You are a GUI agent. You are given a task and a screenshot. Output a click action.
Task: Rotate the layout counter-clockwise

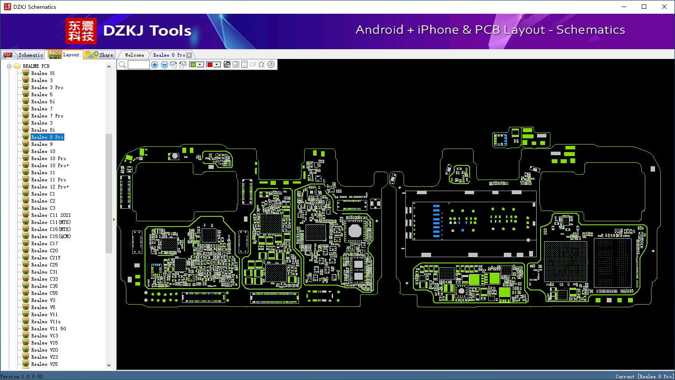(x=183, y=65)
